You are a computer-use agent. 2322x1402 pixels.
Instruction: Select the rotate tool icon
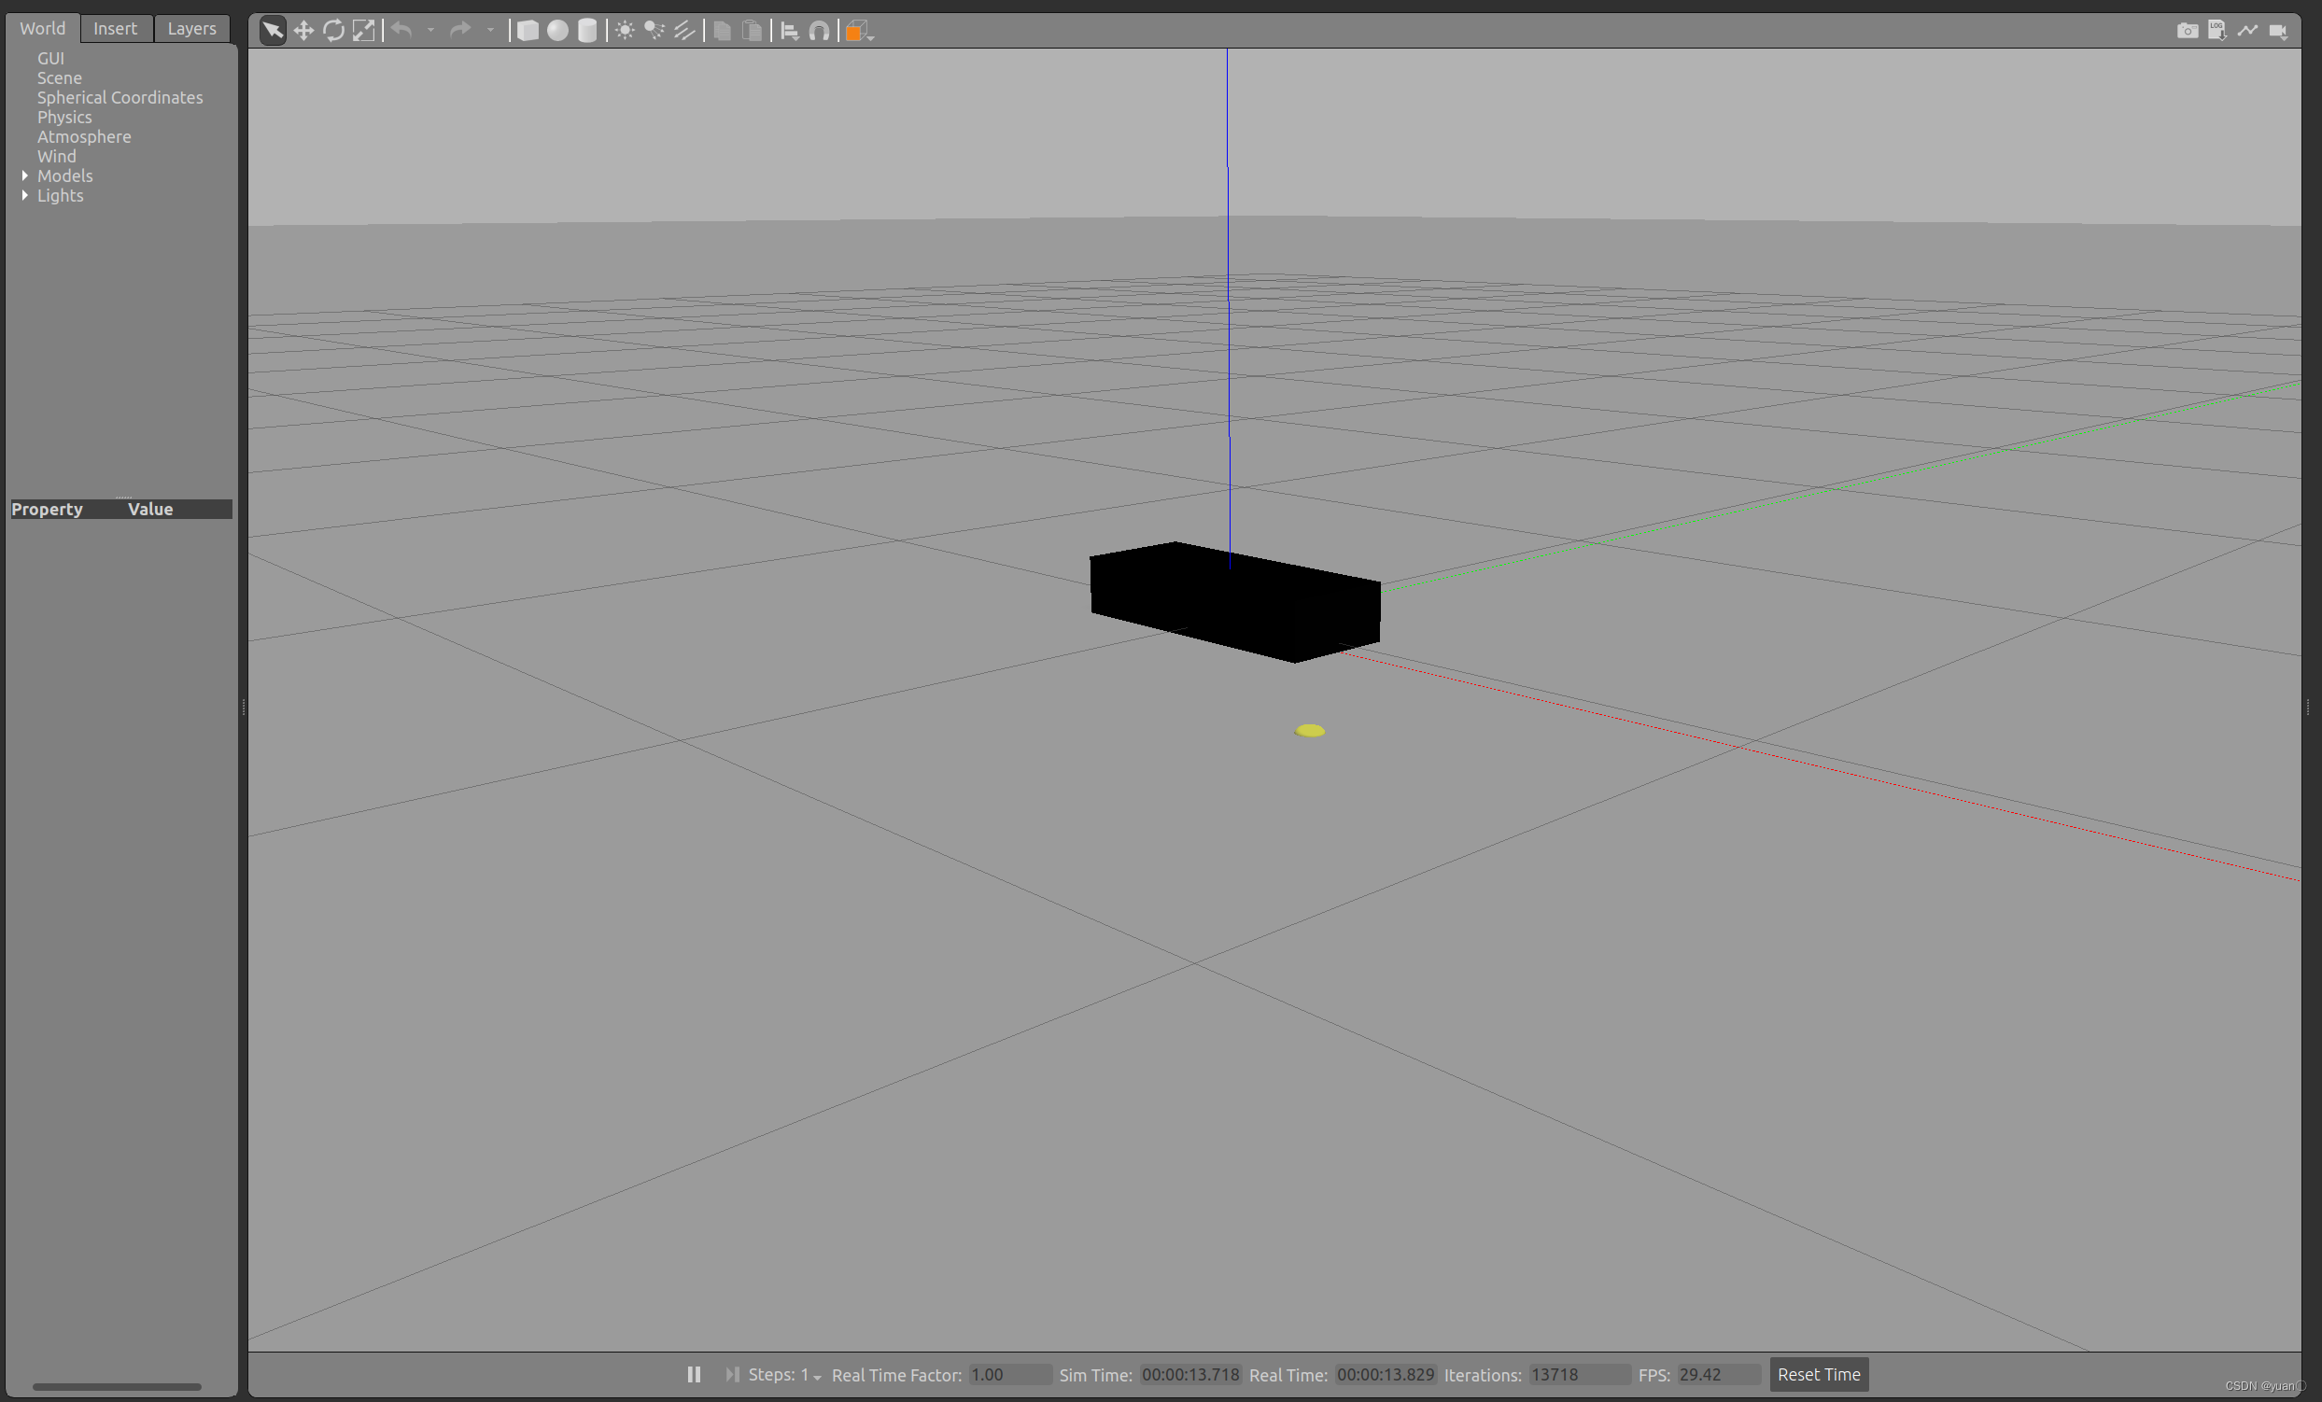tap(333, 30)
